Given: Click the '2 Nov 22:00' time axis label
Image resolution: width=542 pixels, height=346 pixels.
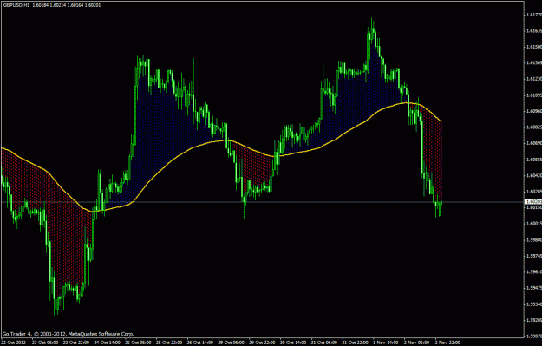Looking at the screenshot, I should [447, 343].
